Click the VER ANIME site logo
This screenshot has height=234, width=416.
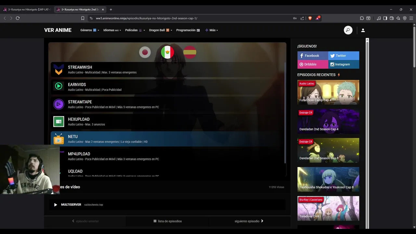pyautogui.click(x=58, y=30)
